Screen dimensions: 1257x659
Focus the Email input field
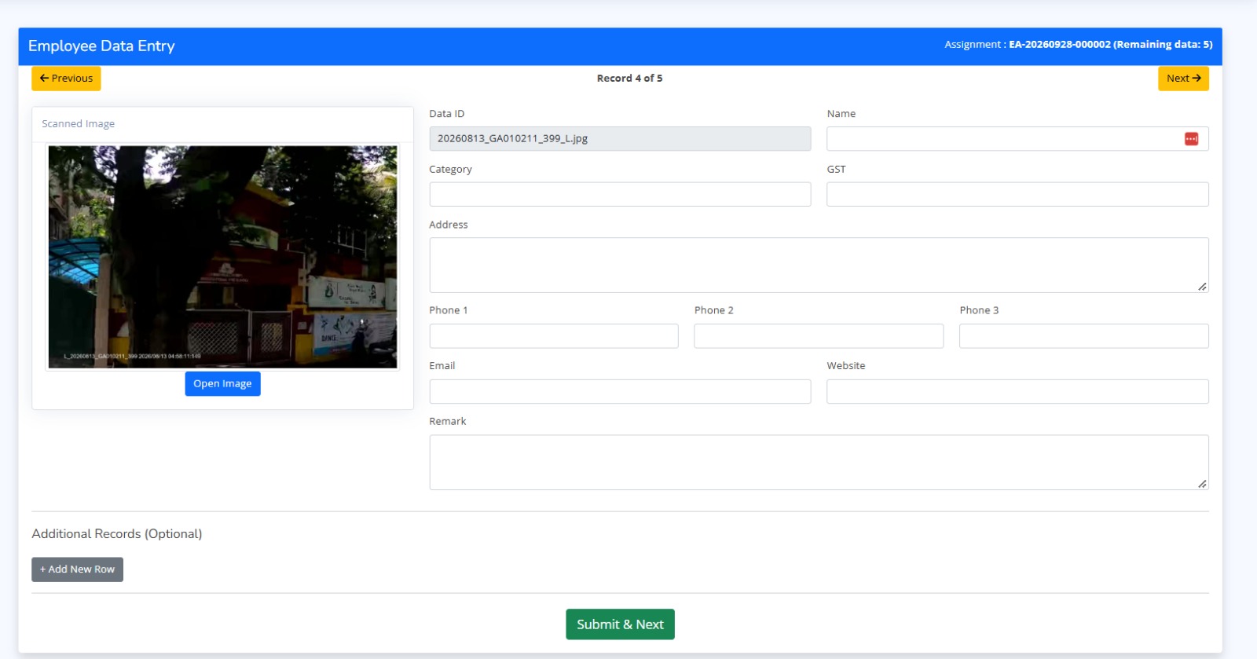pos(620,392)
